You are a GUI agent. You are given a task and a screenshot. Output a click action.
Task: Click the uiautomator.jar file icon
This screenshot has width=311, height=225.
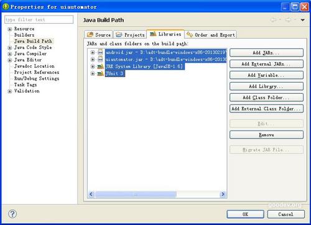(100, 60)
